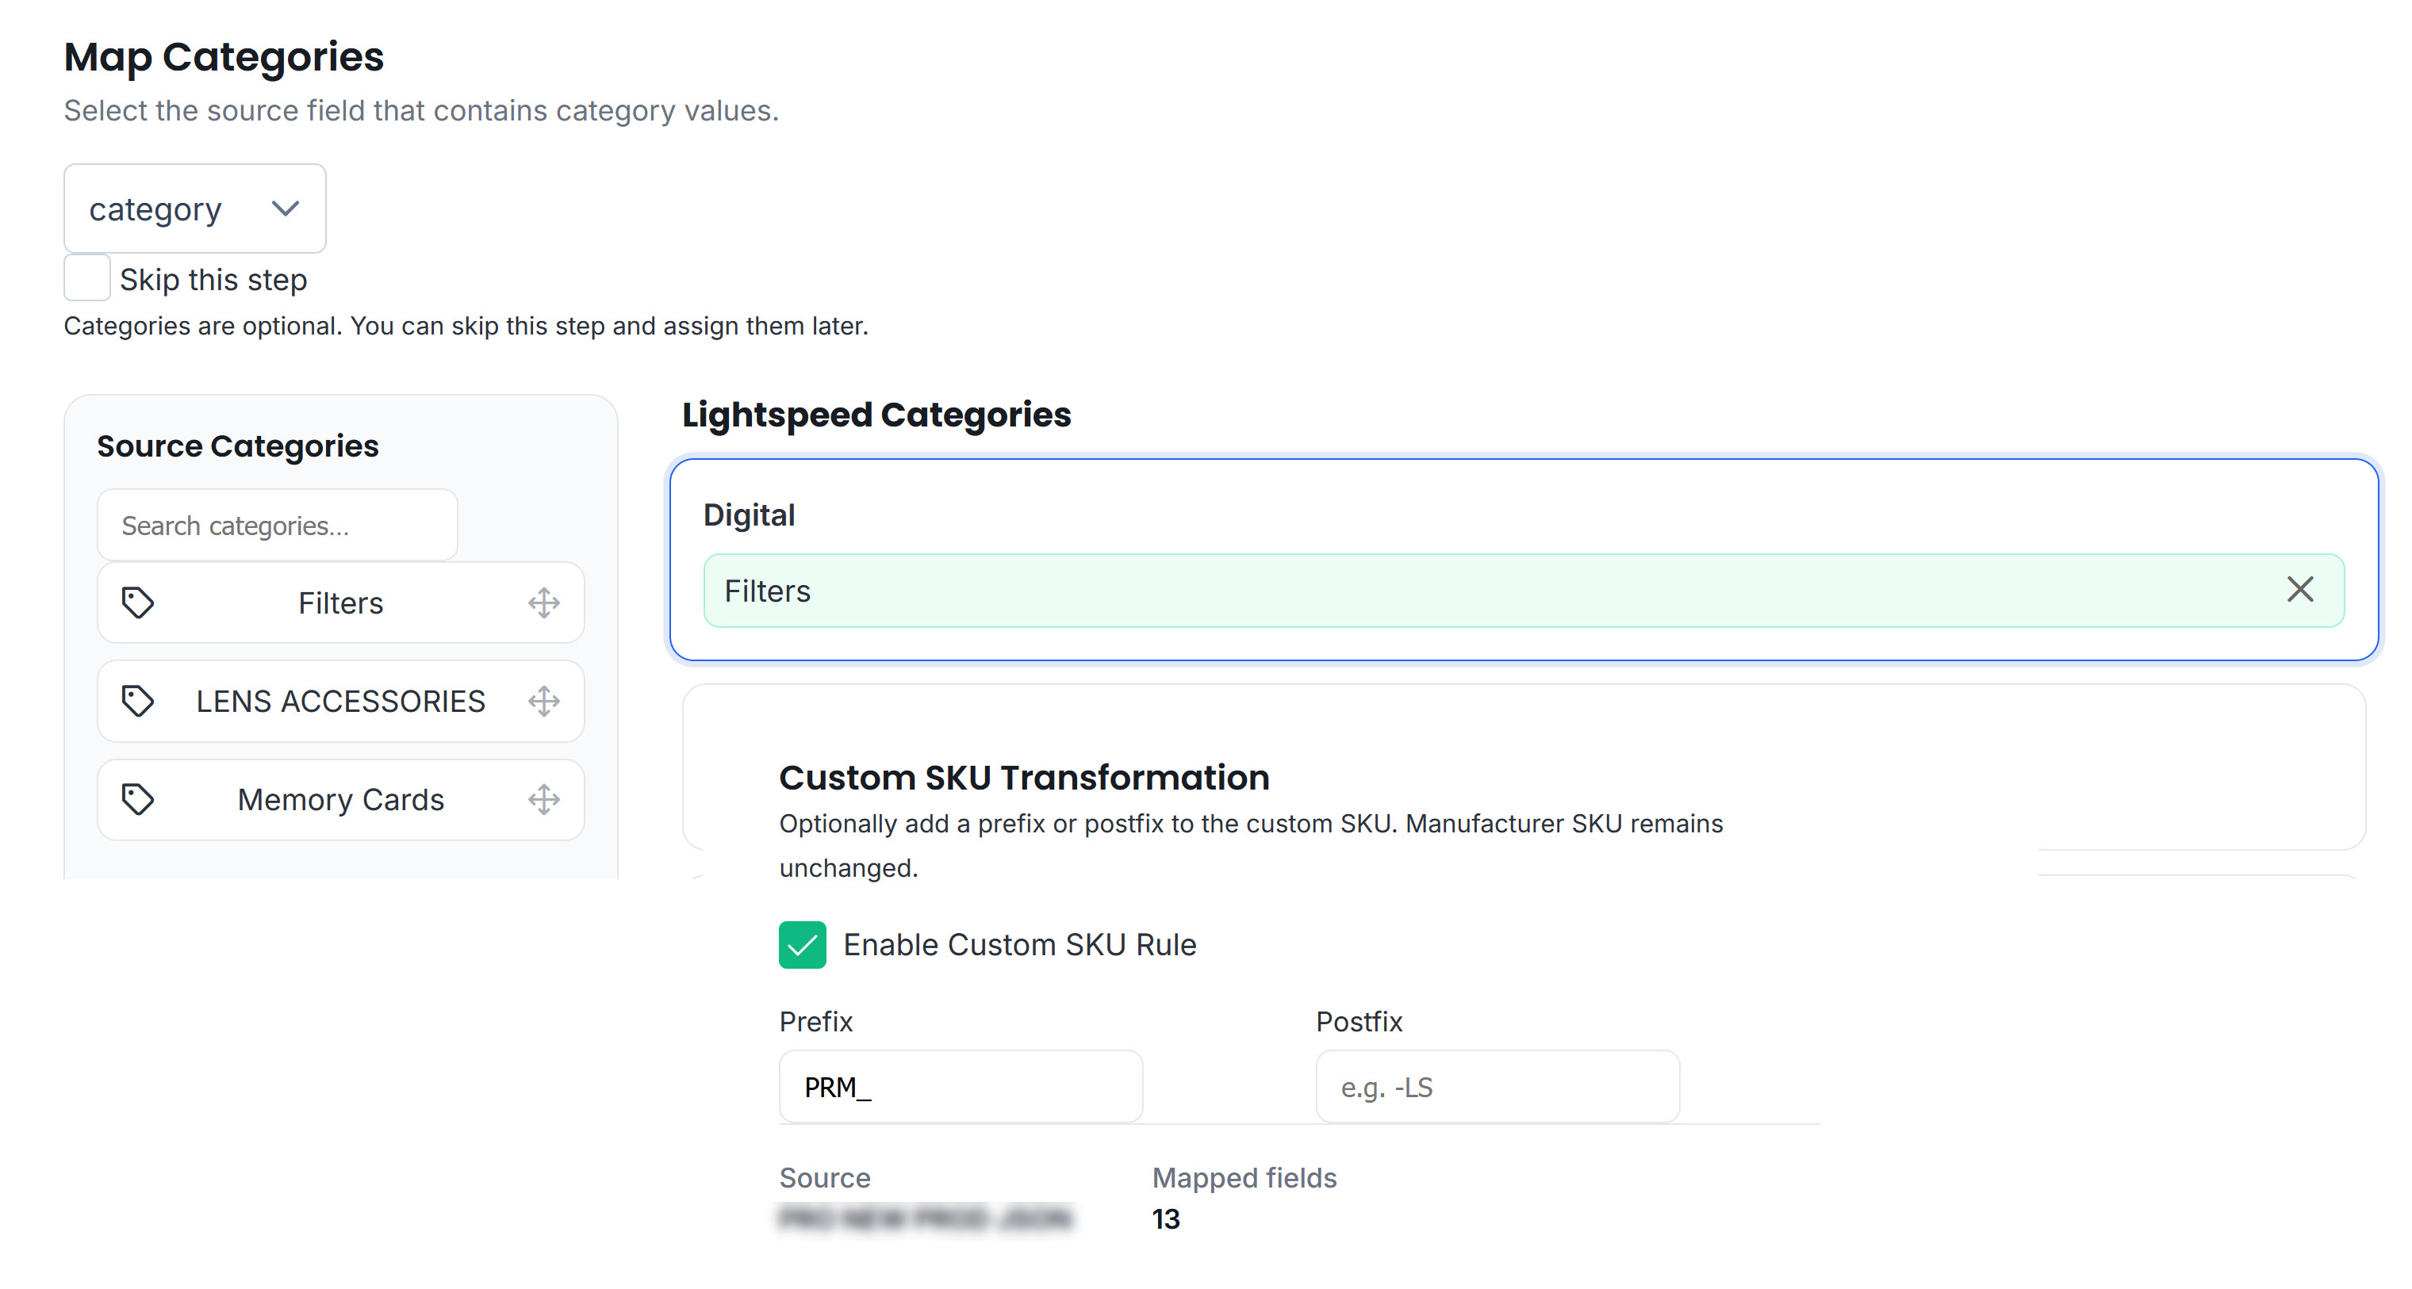Open the category source field dropdown

click(194, 208)
